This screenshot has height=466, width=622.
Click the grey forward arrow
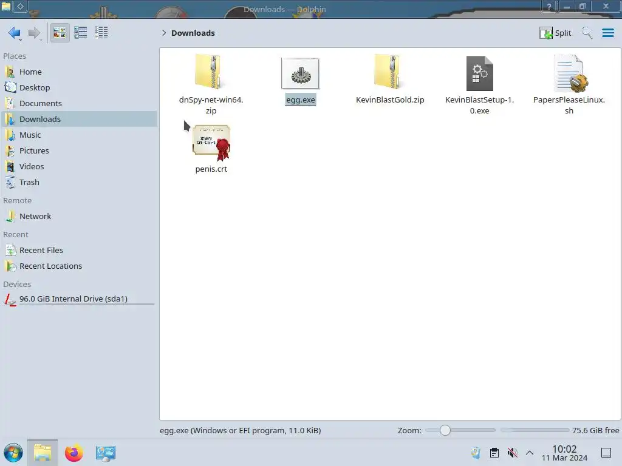35,33
